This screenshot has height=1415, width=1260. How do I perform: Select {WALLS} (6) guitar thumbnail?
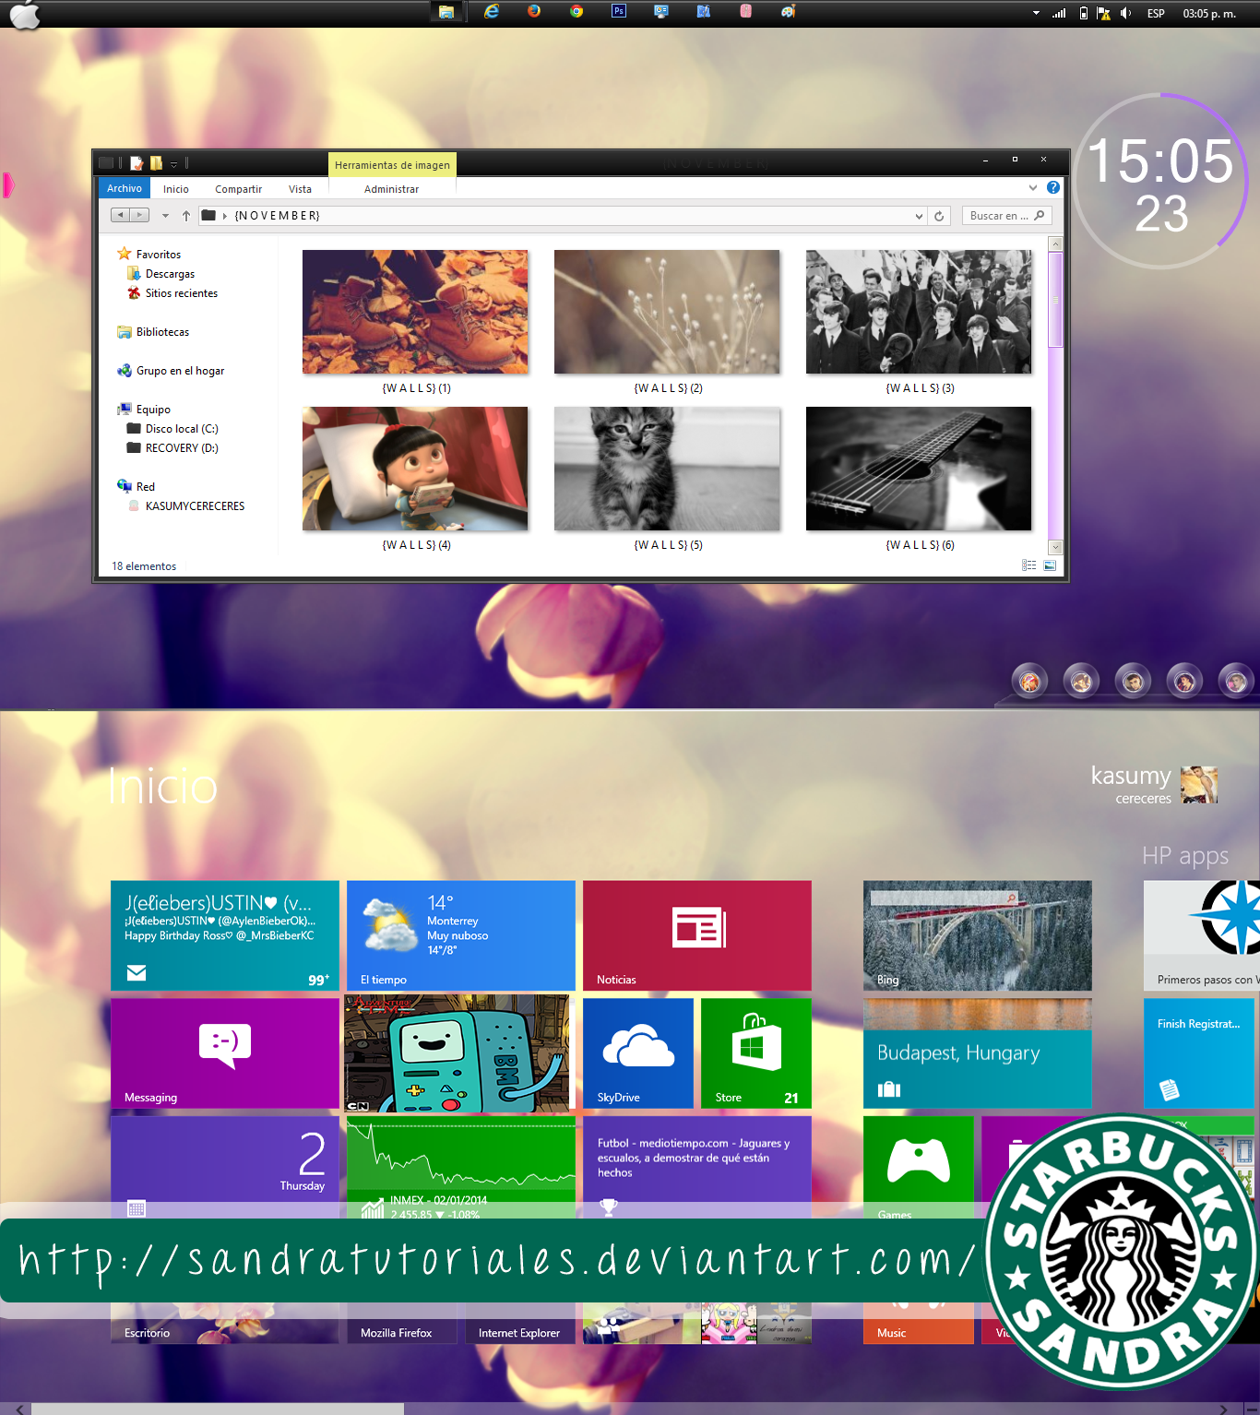click(919, 469)
